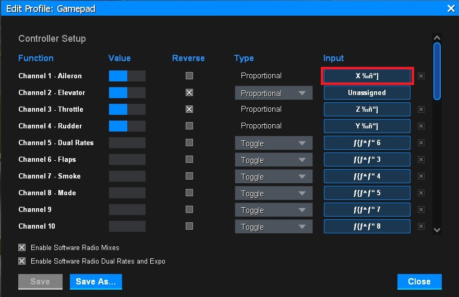The width and height of the screenshot is (459, 297).
Task: Click the Channel 3 Throttle value bar
Action: point(127,110)
